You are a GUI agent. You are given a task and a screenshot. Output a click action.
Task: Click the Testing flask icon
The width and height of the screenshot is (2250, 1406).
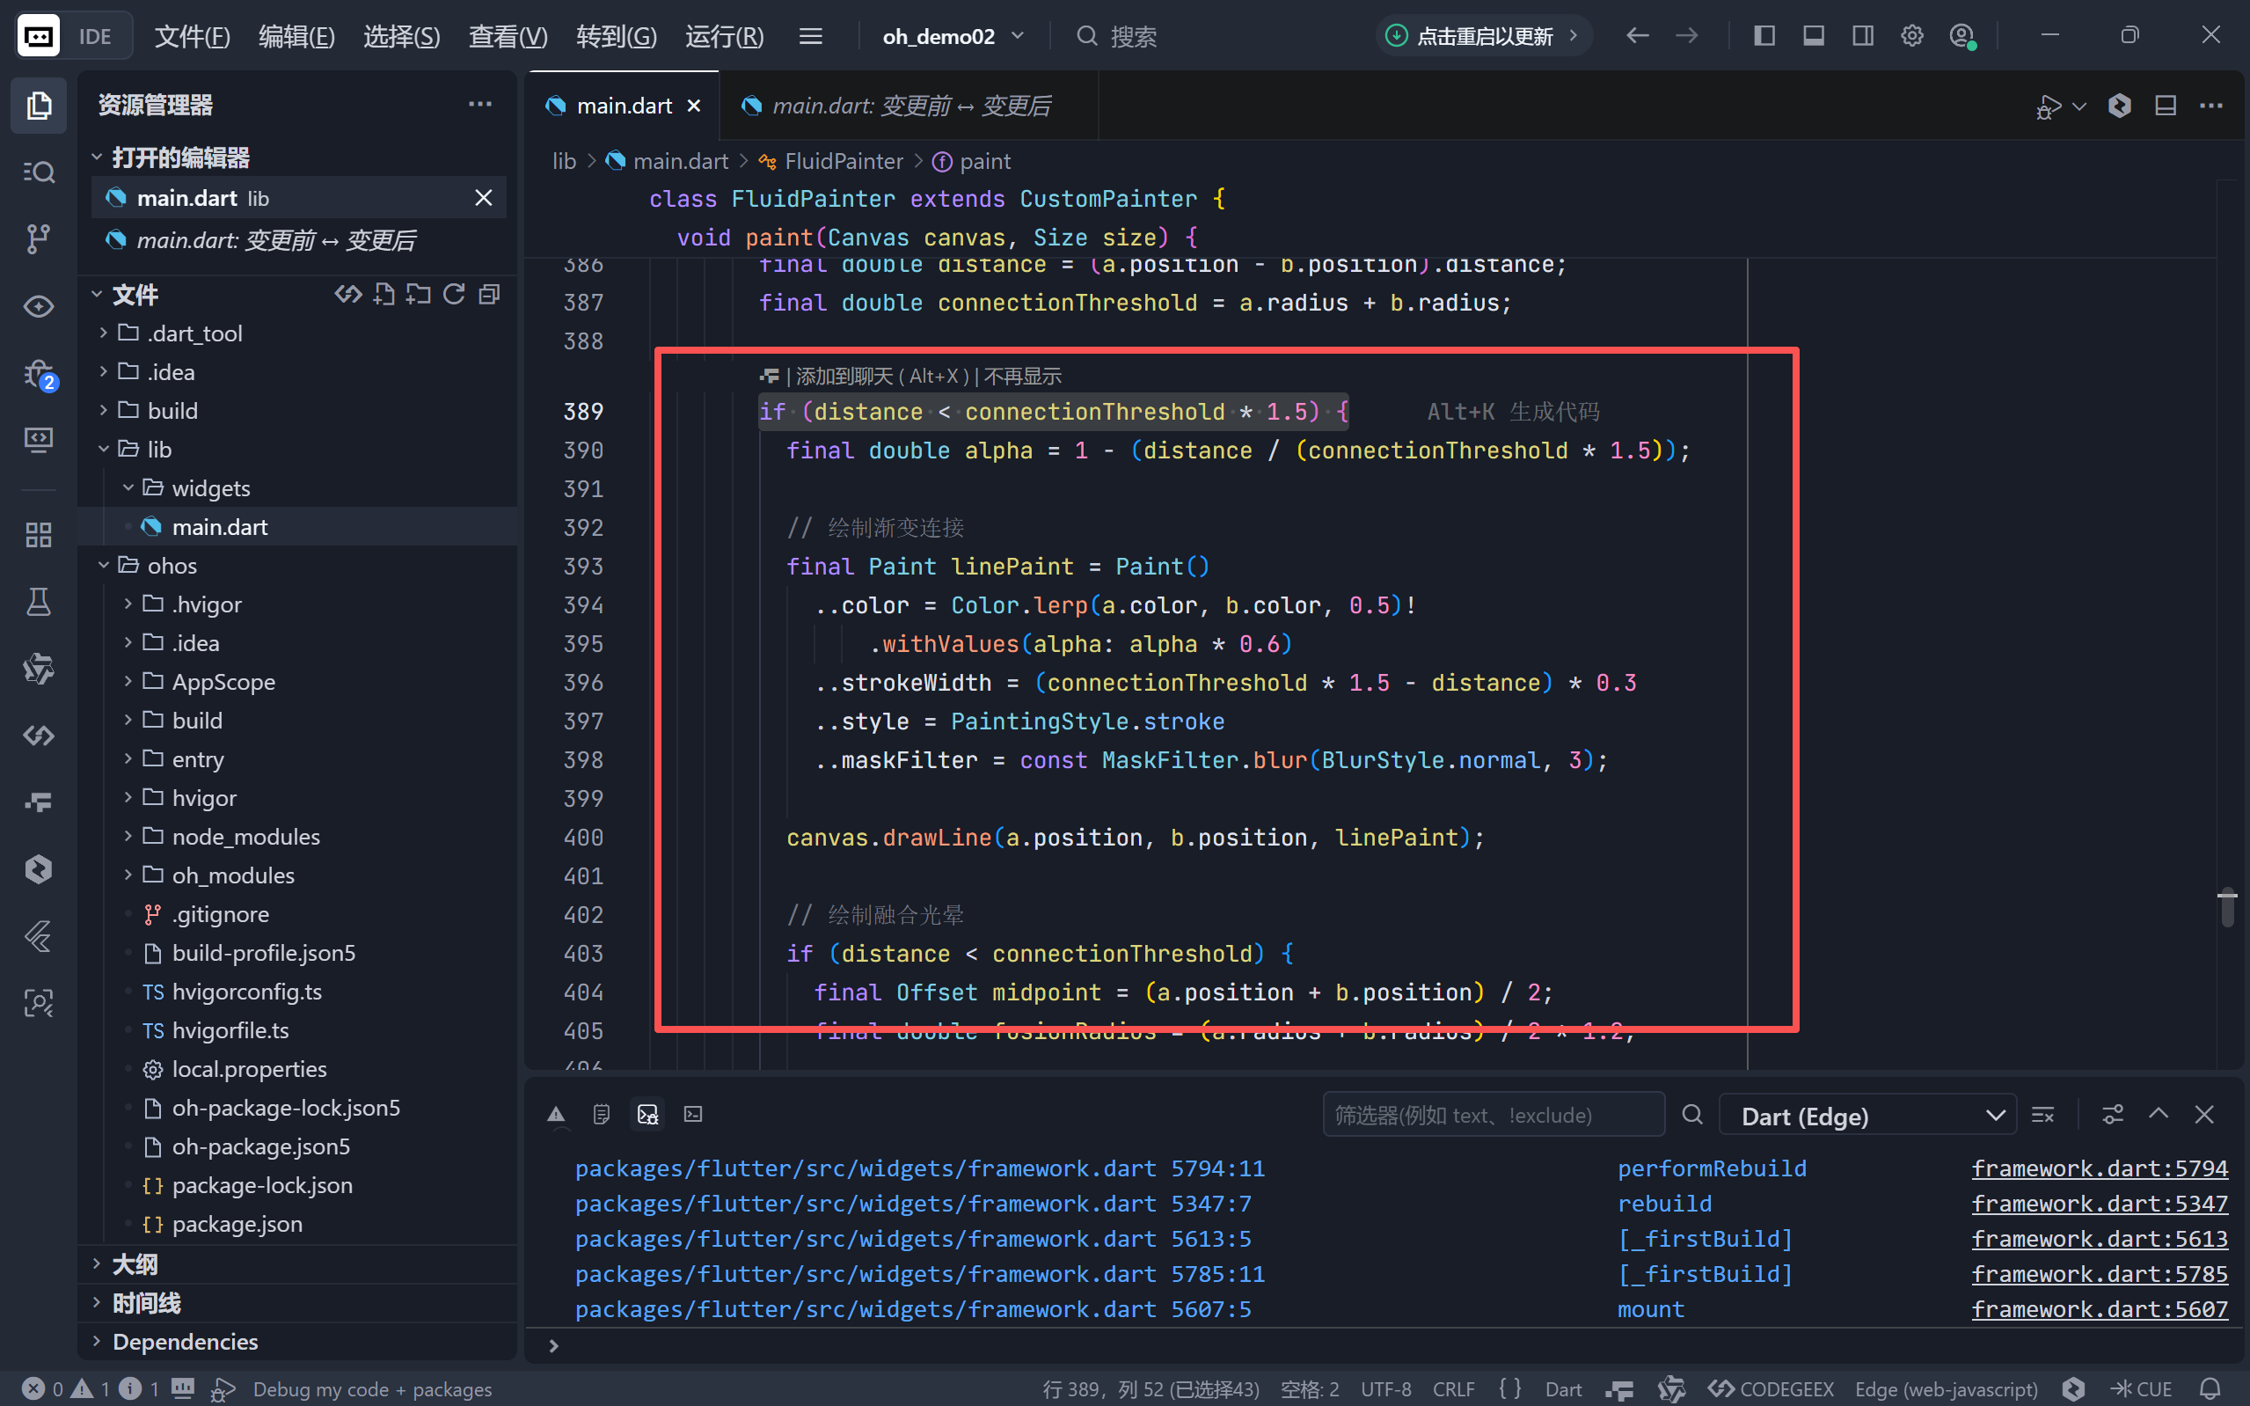coord(38,603)
